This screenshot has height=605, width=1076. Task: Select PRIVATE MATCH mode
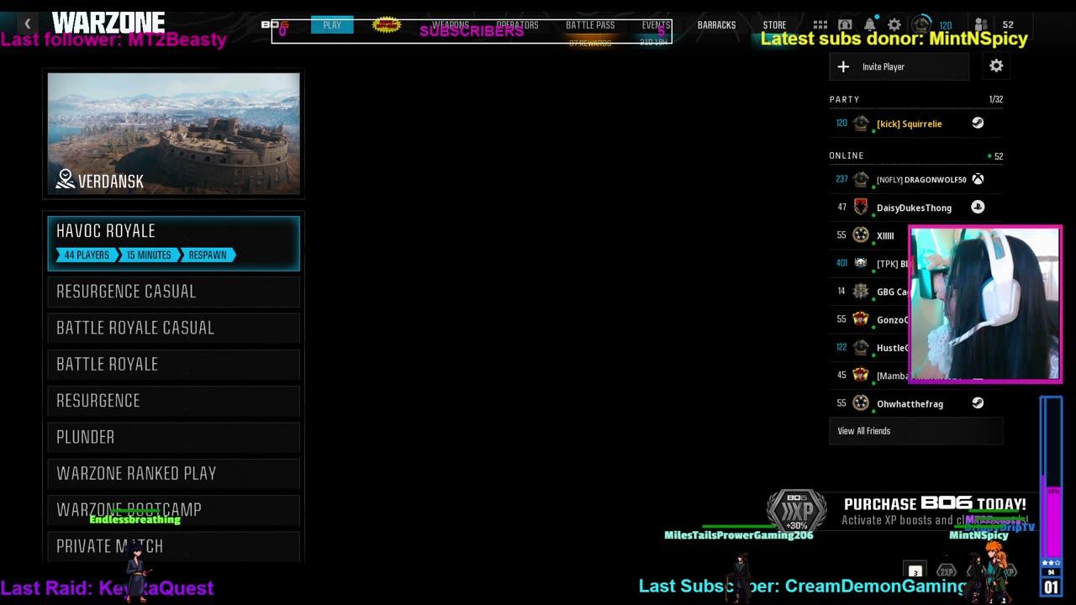[x=174, y=546]
